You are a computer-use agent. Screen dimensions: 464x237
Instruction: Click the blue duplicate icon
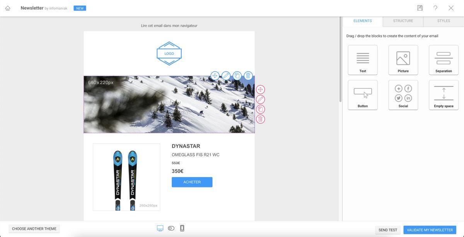click(x=237, y=76)
